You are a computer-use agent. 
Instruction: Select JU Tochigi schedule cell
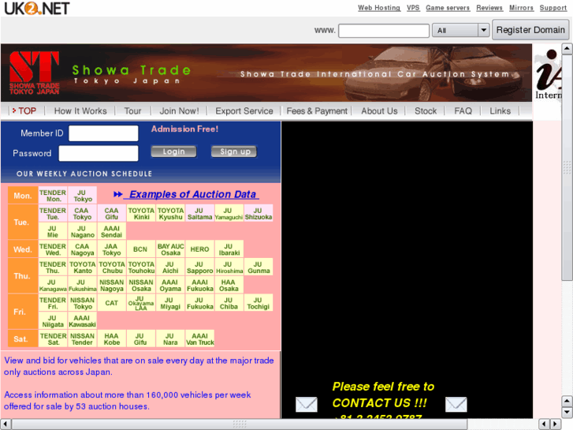coord(259,303)
